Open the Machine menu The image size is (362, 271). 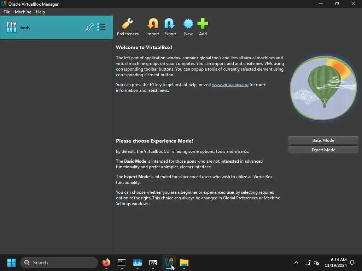point(23,12)
